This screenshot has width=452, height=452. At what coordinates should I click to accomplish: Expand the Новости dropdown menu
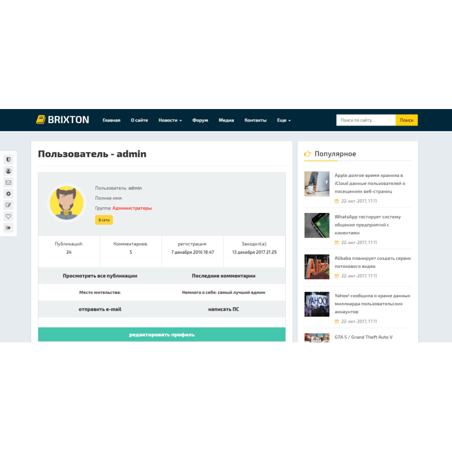tap(170, 120)
